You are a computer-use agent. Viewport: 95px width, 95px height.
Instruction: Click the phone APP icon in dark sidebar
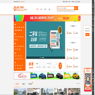93,83
